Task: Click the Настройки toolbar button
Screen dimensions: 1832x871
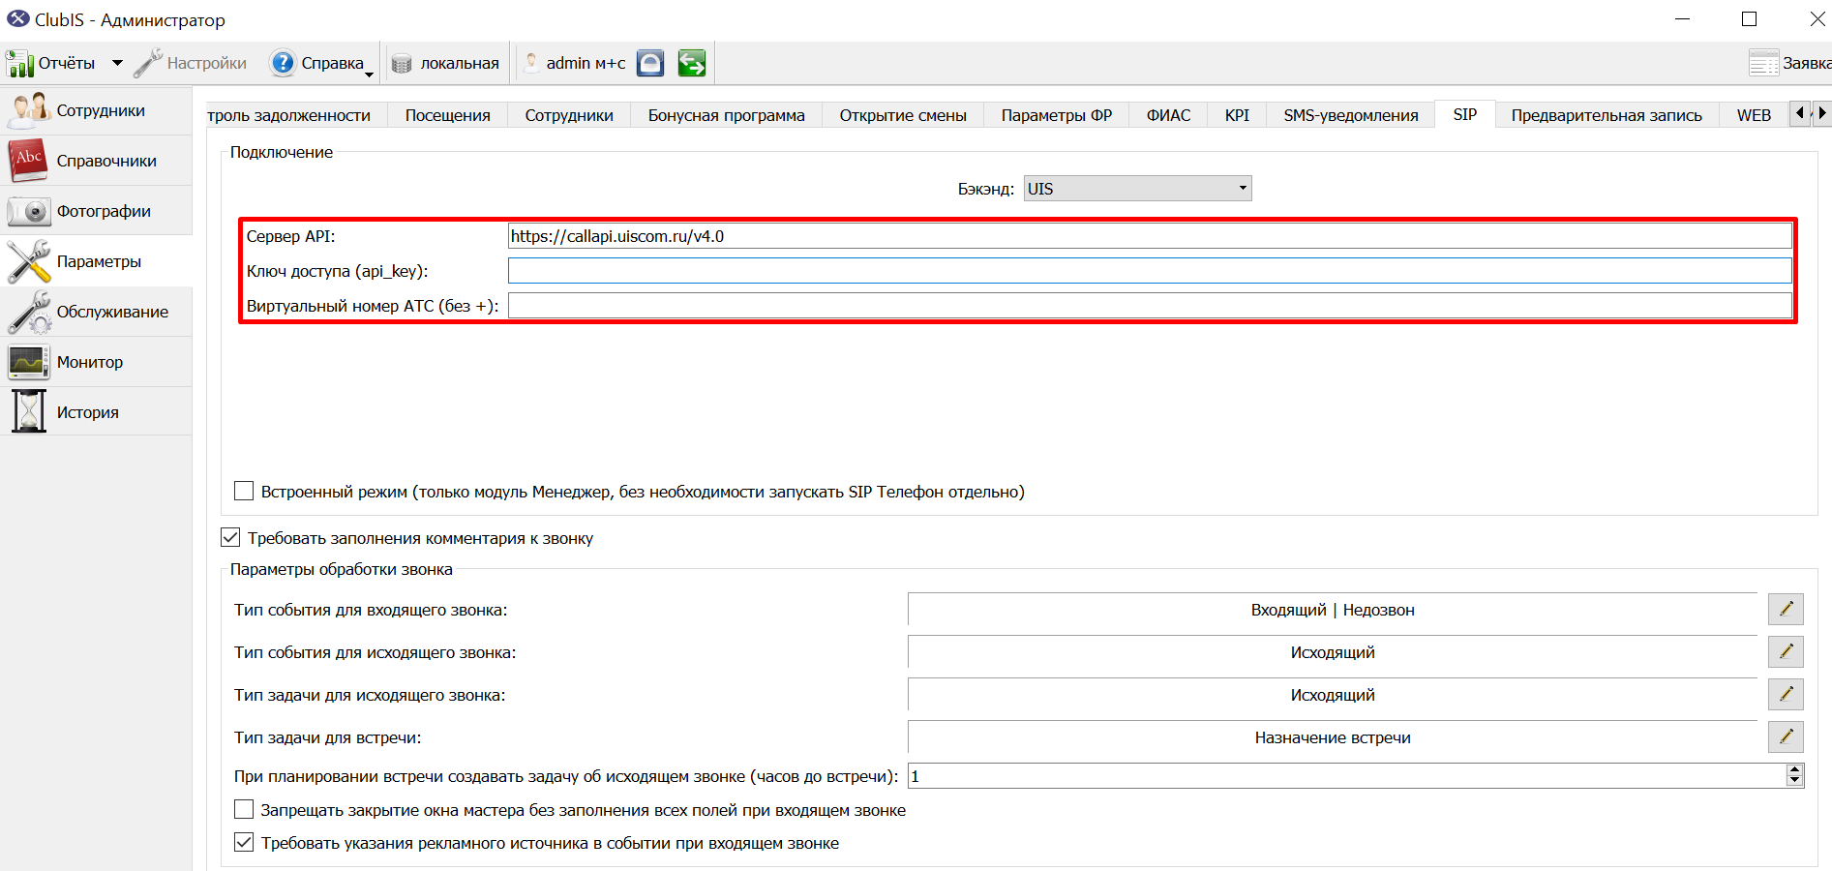Action: tap(191, 63)
